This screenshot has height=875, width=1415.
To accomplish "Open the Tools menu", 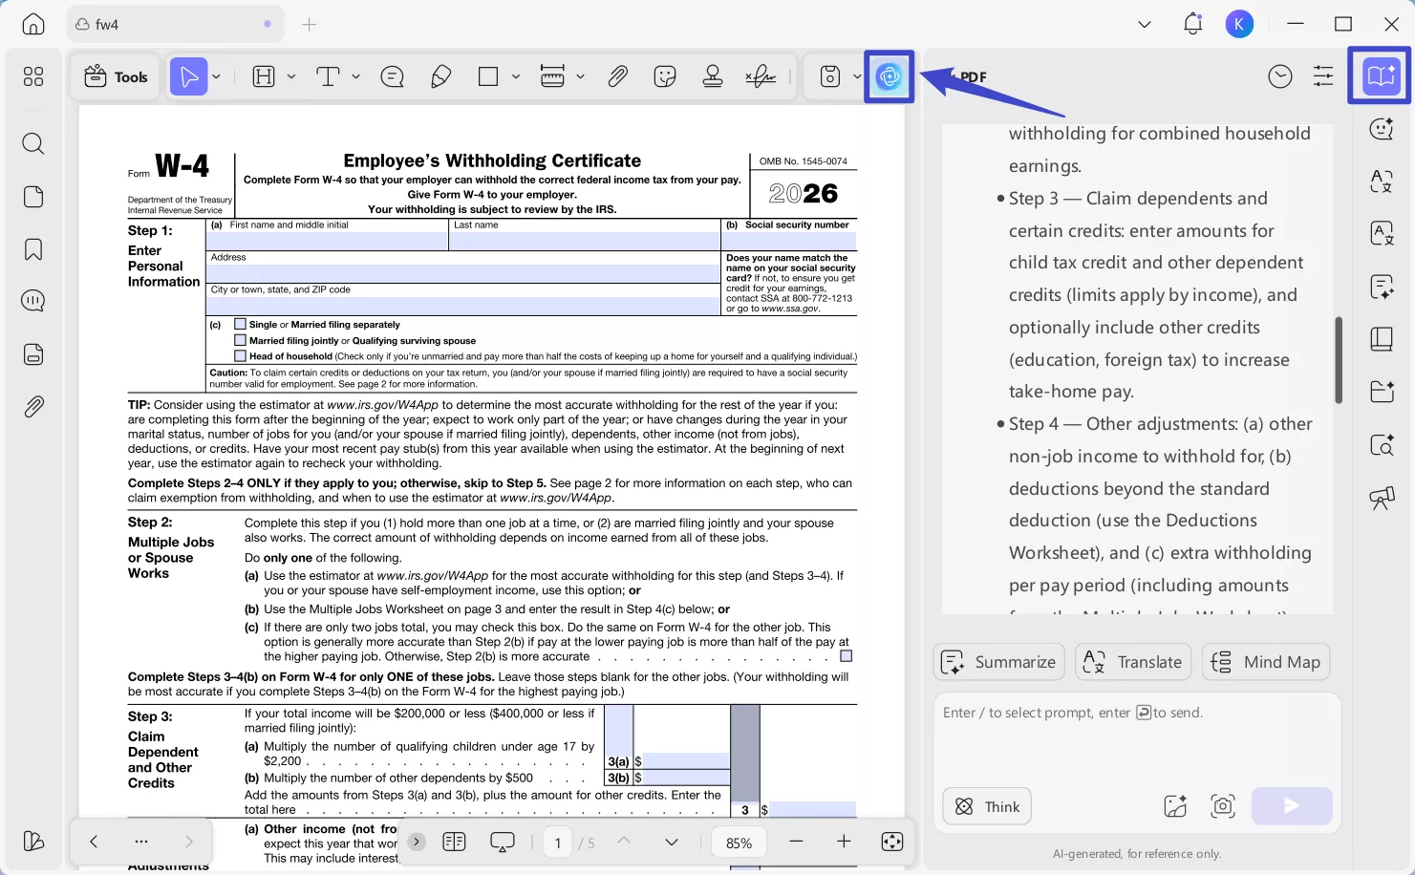I will click(x=117, y=76).
